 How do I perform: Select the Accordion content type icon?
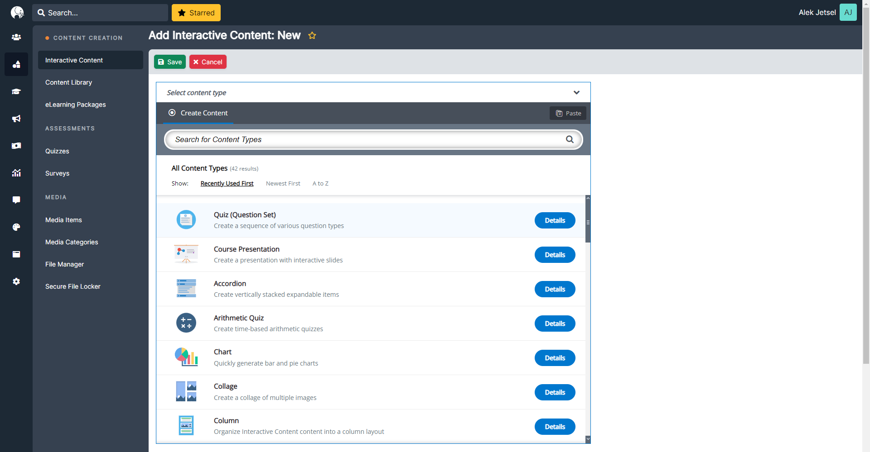pos(186,289)
